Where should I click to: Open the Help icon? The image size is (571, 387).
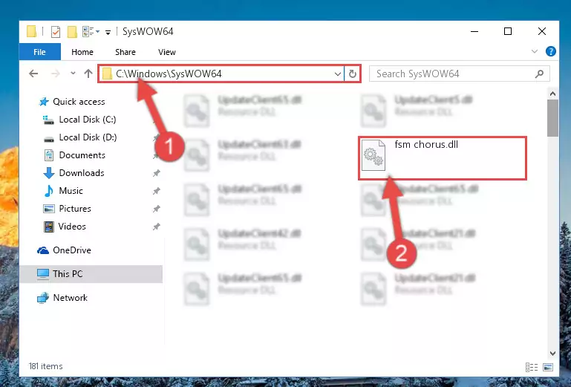(551, 51)
